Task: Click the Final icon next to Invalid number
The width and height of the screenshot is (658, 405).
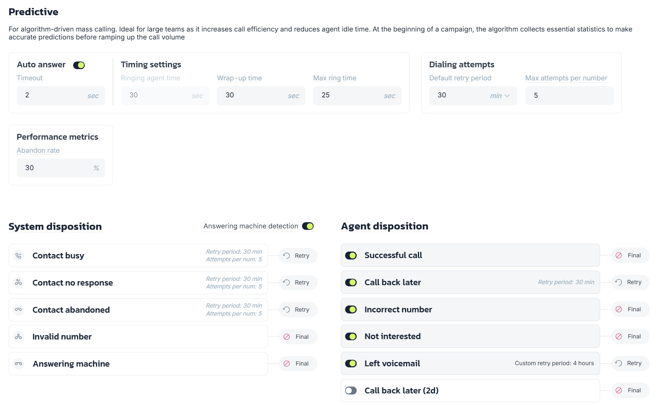Action: 286,337
